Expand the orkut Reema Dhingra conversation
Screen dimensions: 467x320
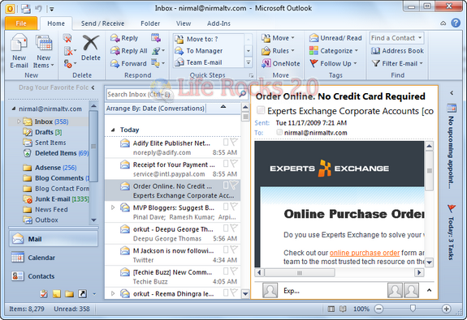click(x=113, y=293)
